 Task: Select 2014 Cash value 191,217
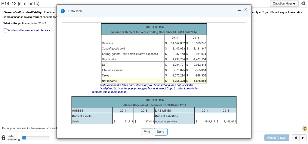[128, 121]
